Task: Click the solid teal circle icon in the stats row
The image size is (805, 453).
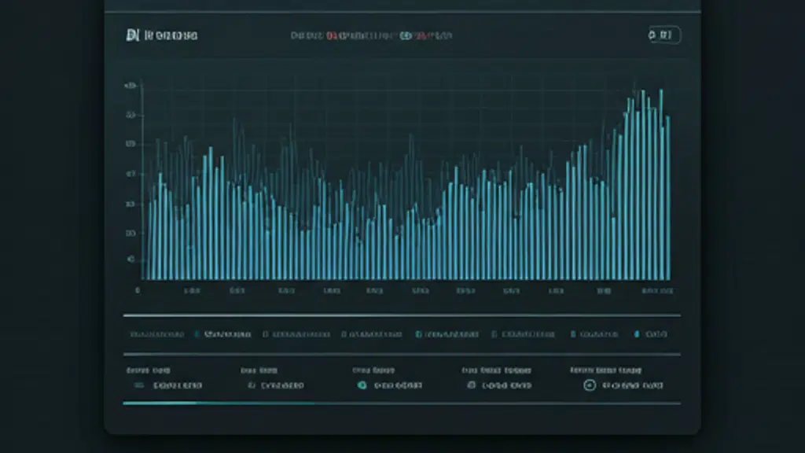Action: (362, 385)
